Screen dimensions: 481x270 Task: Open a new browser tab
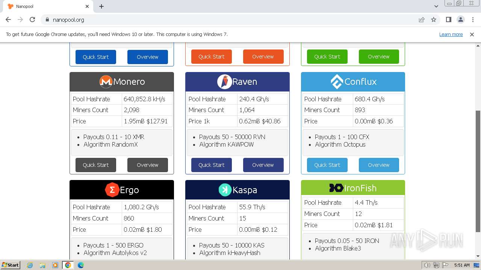pyautogui.click(x=101, y=6)
